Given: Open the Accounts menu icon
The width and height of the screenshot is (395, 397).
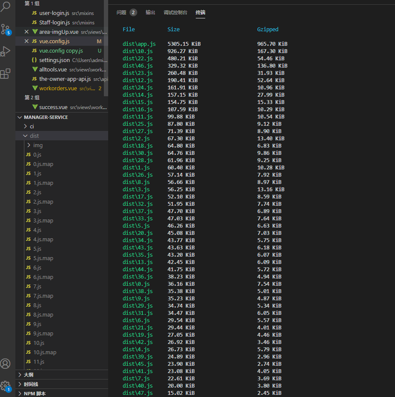Looking at the screenshot, I should point(6,364).
